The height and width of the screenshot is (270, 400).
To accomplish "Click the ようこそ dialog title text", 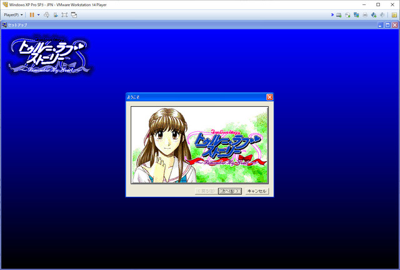I will (x=133, y=97).
